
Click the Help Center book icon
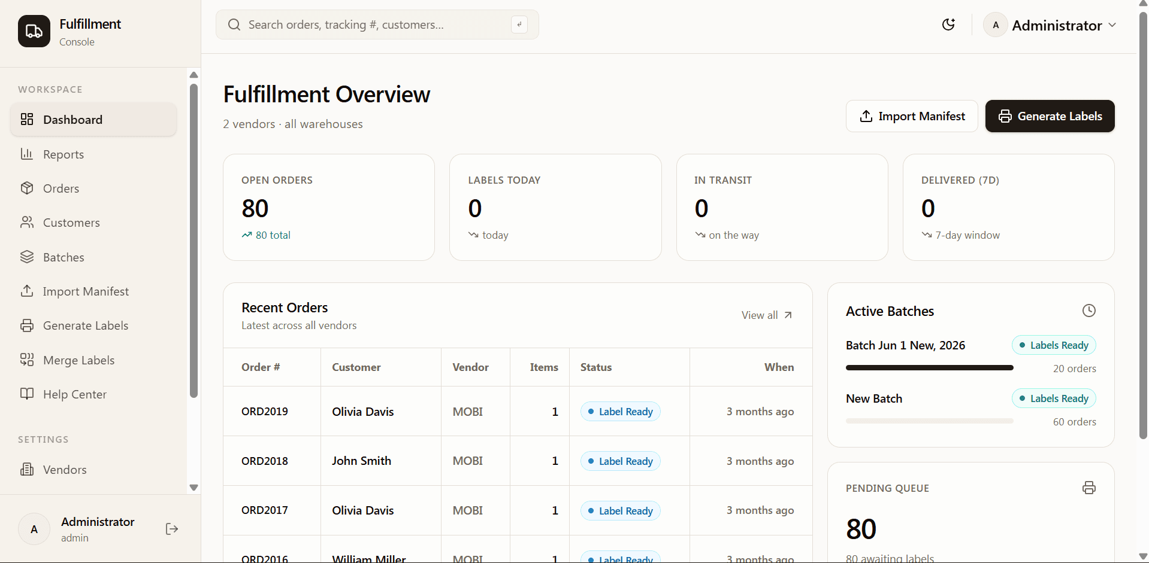tap(27, 394)
